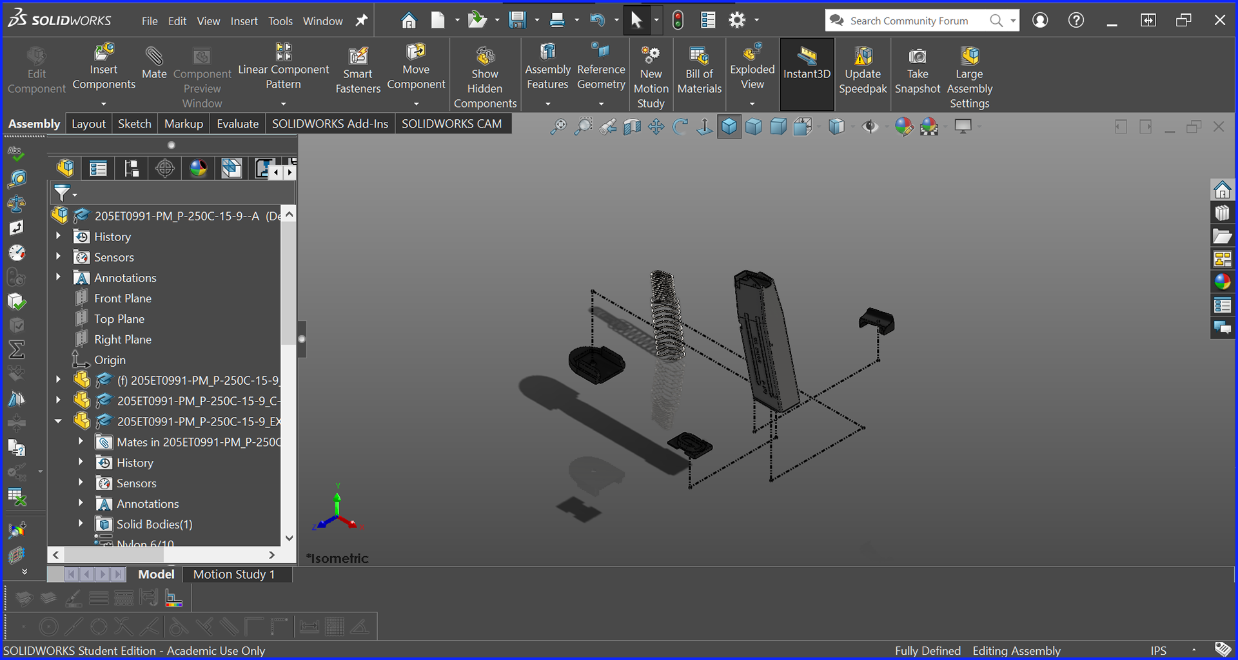Click the tree filter funnel icon
The height and width of the screenshot is (660, 1238).
[62, 193]
